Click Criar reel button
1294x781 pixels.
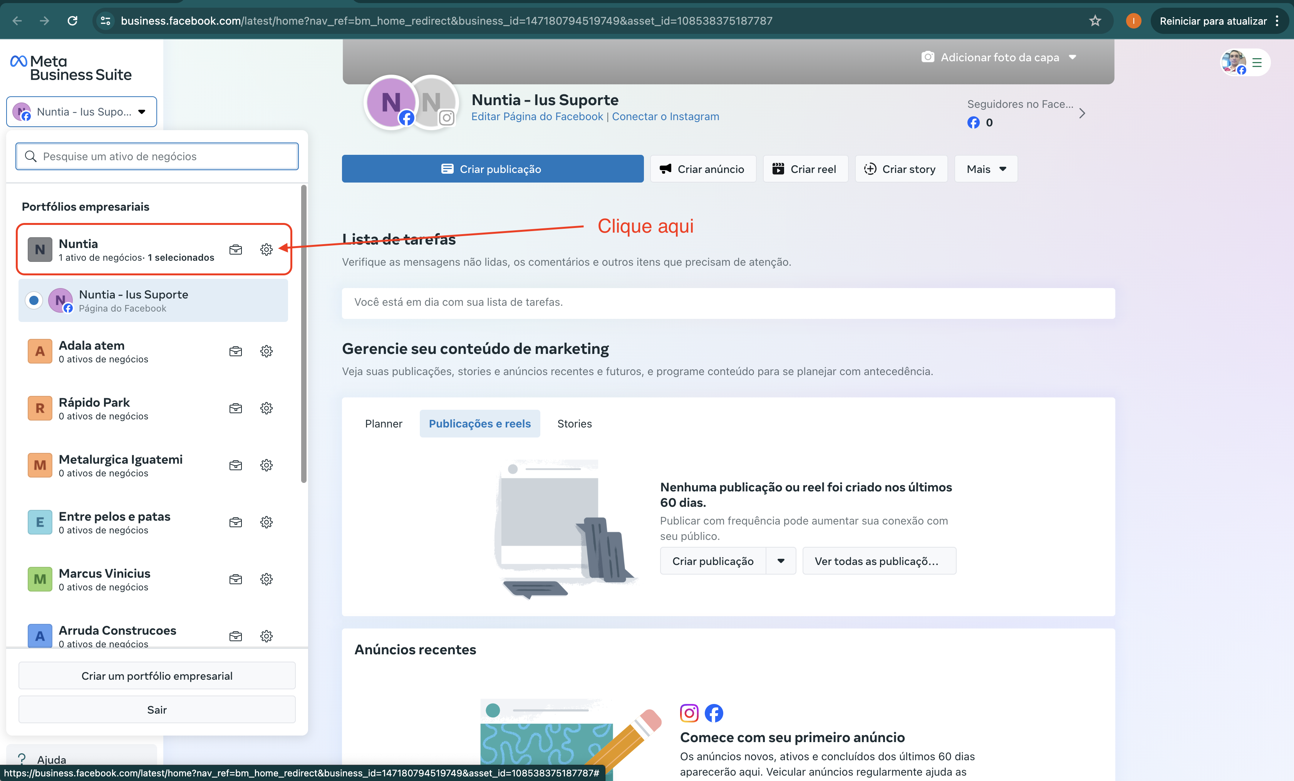805,169
